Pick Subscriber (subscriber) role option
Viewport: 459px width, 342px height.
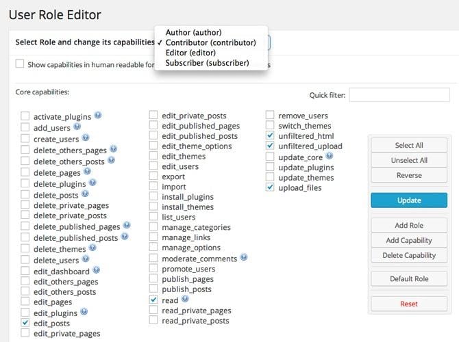[x=207, y=63]
